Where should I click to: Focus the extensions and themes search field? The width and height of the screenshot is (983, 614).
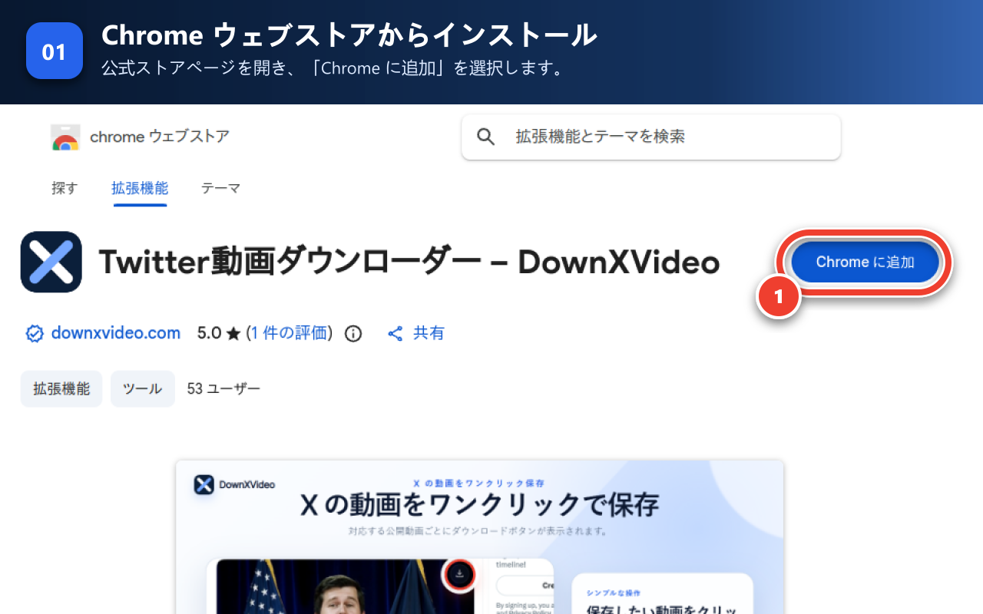pos(651,137)
